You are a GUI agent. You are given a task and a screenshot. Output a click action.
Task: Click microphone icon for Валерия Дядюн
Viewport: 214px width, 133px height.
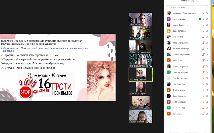pyautogui.click(x=203, y=19)
